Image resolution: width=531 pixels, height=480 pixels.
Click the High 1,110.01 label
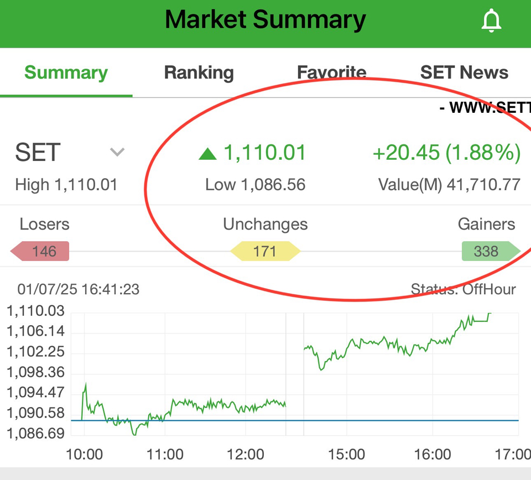[x=66, y=185]
